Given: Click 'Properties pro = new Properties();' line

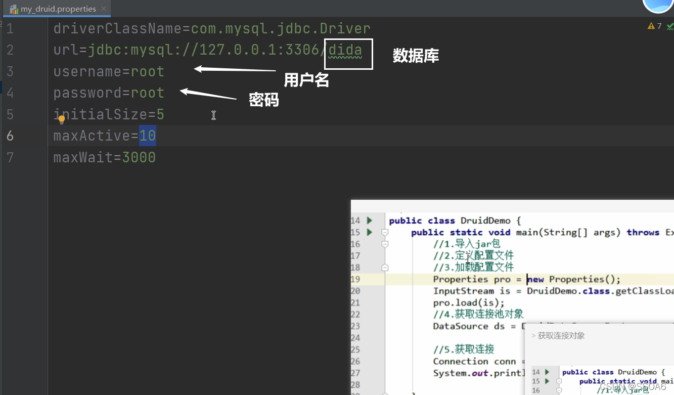Looking at the screenshot, I should click(x=526, y=279).
